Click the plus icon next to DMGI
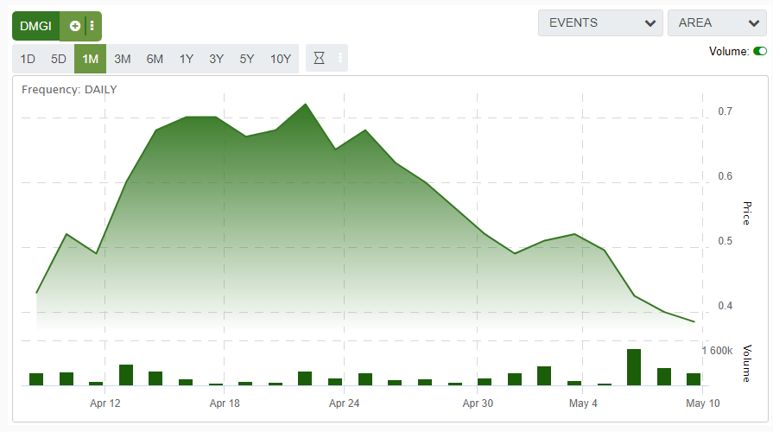The width and height of the screenshot is (773, 432). click(75, 26)
